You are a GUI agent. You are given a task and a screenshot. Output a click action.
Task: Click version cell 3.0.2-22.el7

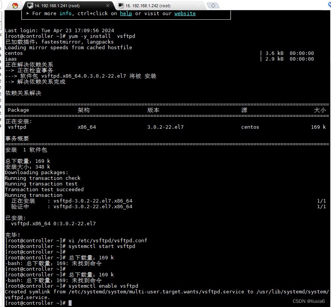[x=165, y=127]
